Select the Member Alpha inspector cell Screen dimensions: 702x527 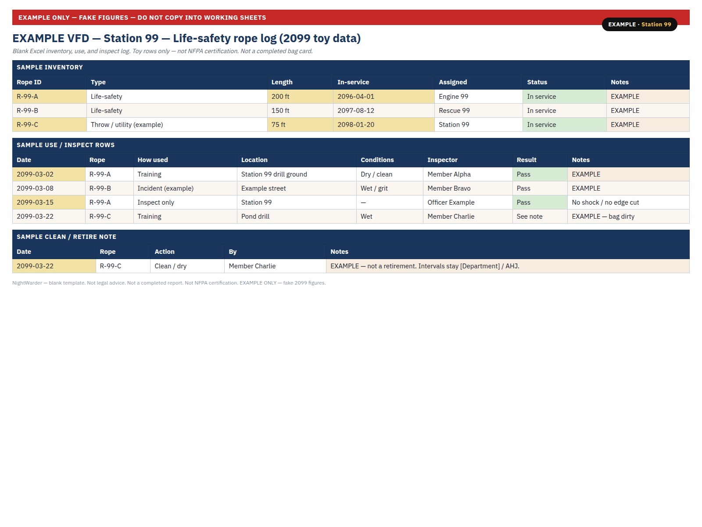(x=468, y=174)
